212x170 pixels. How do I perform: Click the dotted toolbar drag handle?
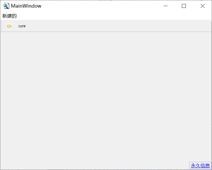[2, 26]
